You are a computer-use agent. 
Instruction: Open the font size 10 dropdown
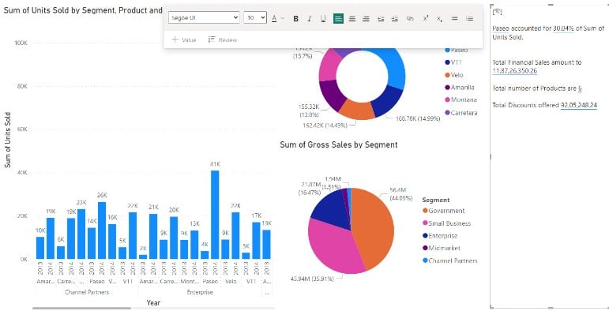click(255, 18)
